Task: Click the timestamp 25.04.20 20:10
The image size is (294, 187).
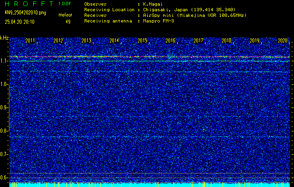Action: [20, 22]
